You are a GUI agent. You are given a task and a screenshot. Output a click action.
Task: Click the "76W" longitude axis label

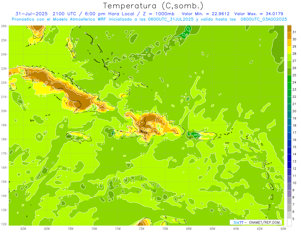[x=94, y=228]
